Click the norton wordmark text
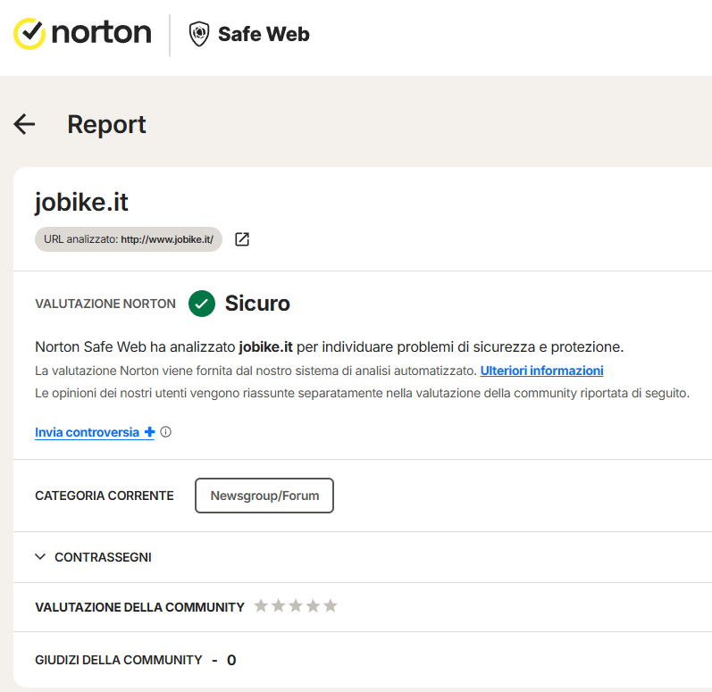Image resolution: width=712 pixels, height=692 pixels. point(101,33)
